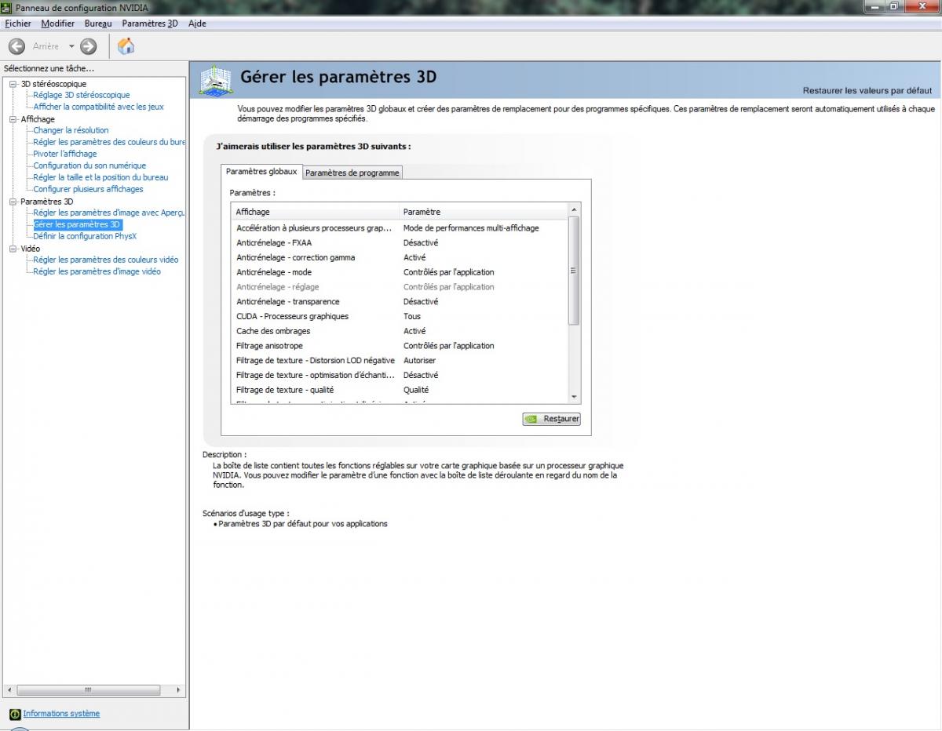The image size is (942, 731).
Task: Collapse the Vidéo tree node
Action: click(x=13, y=249)
